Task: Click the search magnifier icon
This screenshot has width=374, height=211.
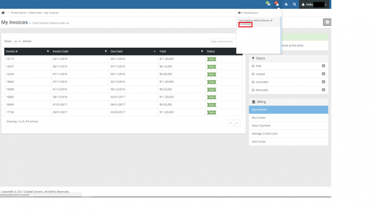Action: 294,4
